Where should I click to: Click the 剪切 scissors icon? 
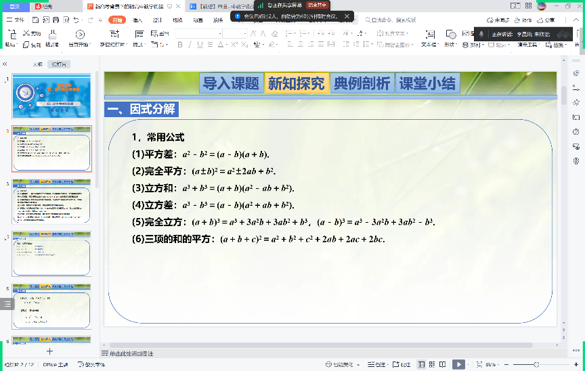pos(31,32)
